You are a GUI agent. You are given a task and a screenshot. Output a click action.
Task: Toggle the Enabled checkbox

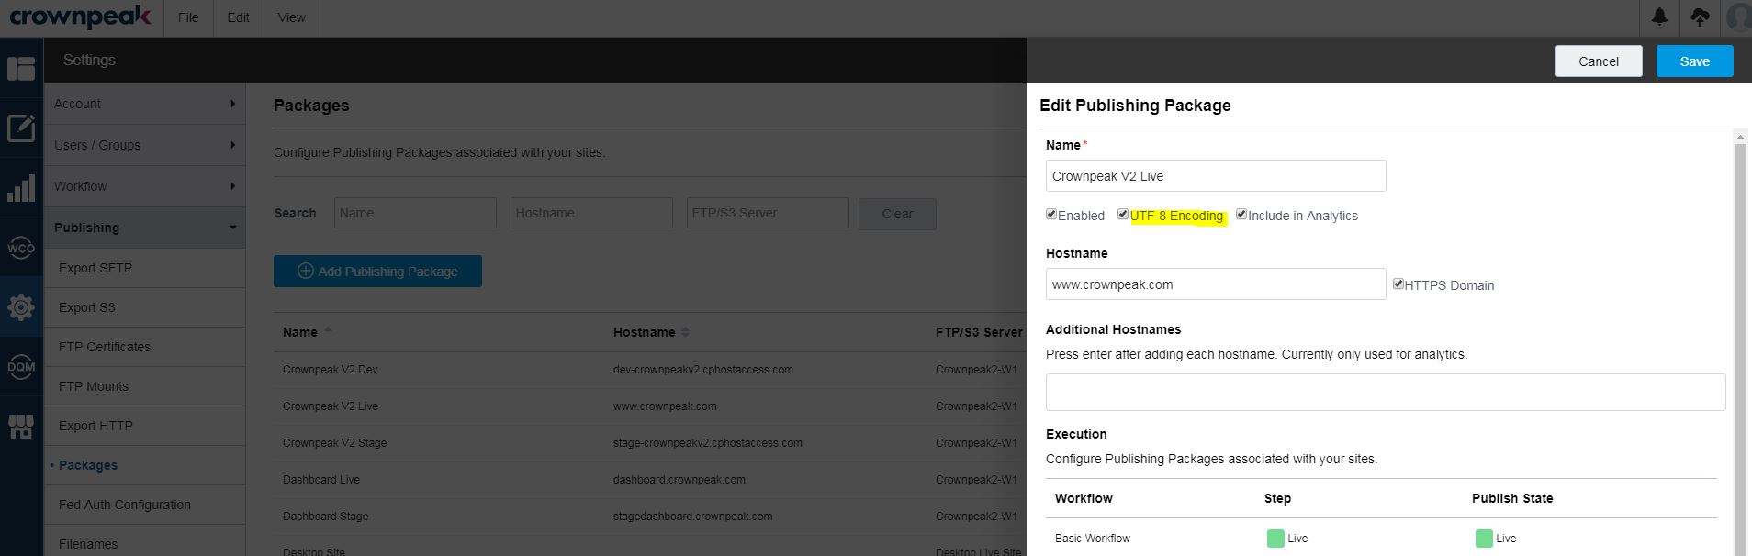click(1051, 215)
